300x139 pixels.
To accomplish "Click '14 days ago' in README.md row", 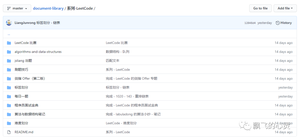I will pos(284,132).
